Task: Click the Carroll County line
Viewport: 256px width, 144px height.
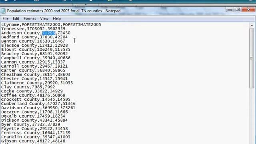Action: 34,66
